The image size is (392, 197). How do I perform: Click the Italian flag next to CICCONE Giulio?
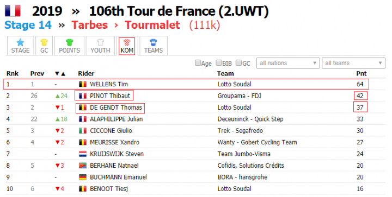[83, 131]
